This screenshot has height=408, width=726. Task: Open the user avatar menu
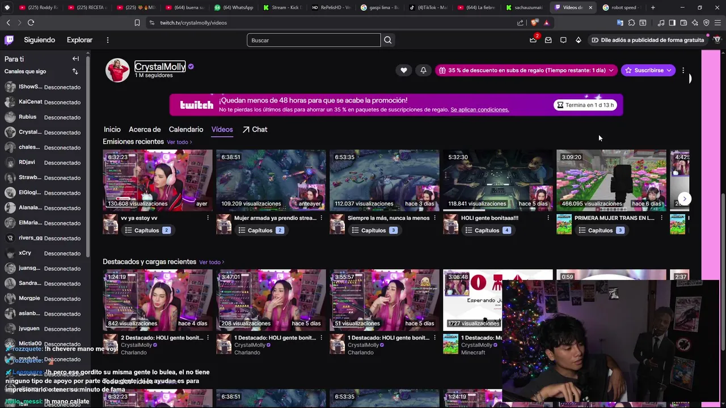pos(717,40)
